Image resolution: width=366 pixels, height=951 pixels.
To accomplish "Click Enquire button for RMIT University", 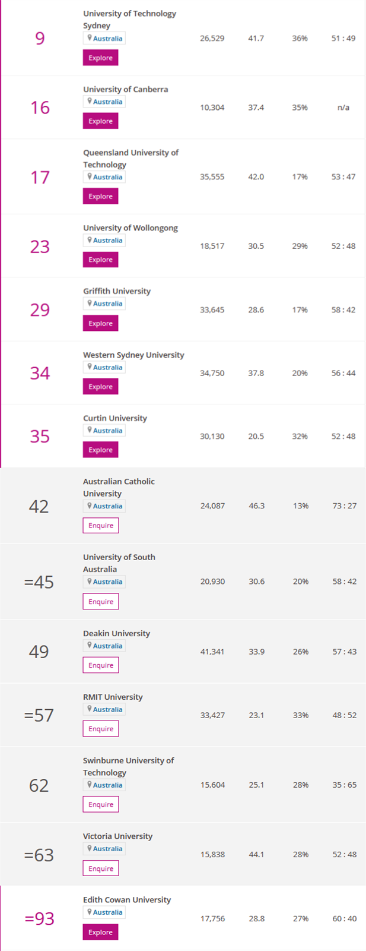I will click(101, 729).
